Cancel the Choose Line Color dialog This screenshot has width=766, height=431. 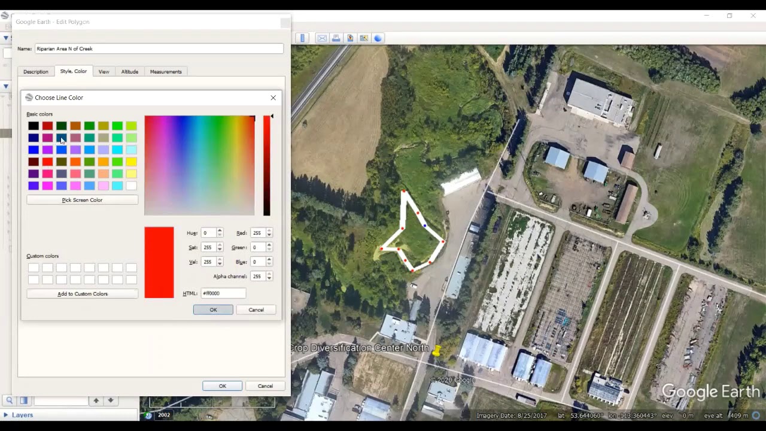coord(256,309)
